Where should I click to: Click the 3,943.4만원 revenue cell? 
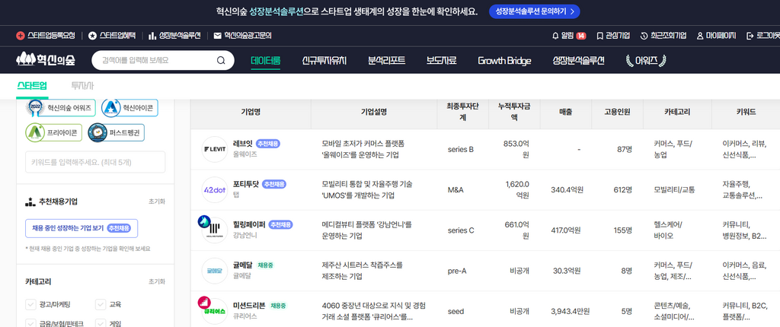point(571,311)
